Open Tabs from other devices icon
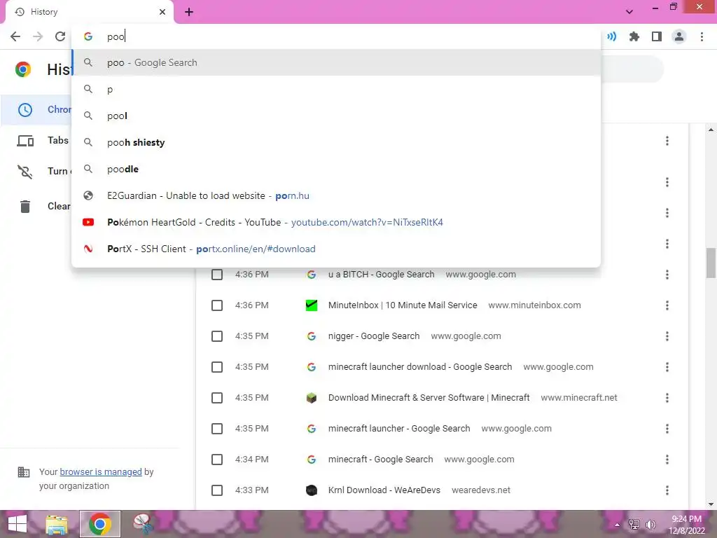This screenshot has width=717, height=538. (x=25, y=140)
